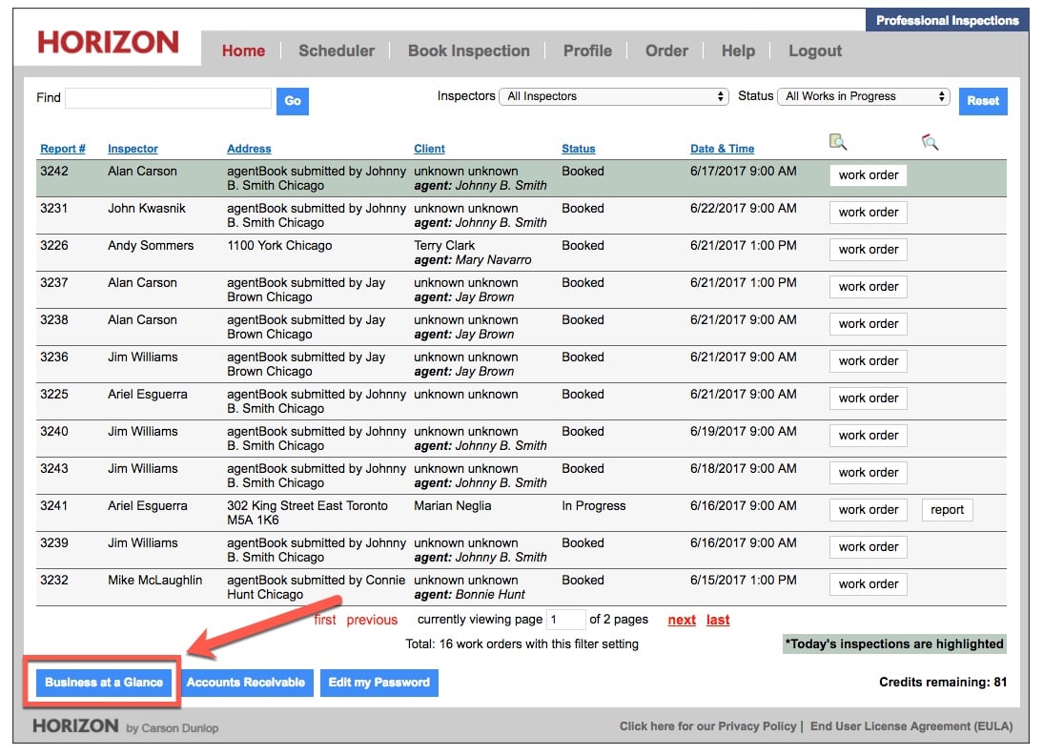The height and width of the screenshot is (756, 1043).
Task: Open Accounts Receivable page
Action: [246, 683]
